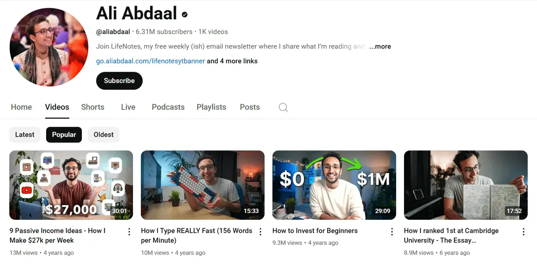Screen dimensions: 537x269
Task: Expand channel description with ...more
Action: tap(380, 46)
